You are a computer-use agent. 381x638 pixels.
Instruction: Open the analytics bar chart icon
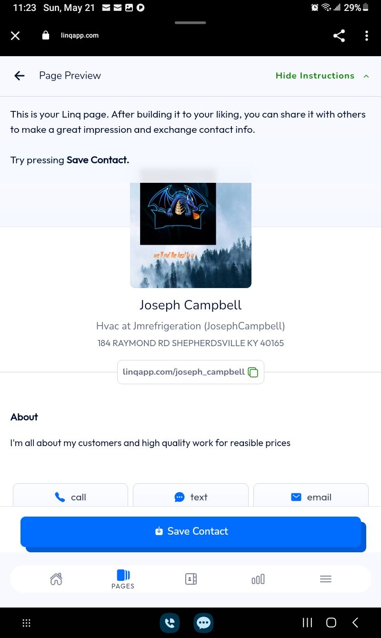258,579
